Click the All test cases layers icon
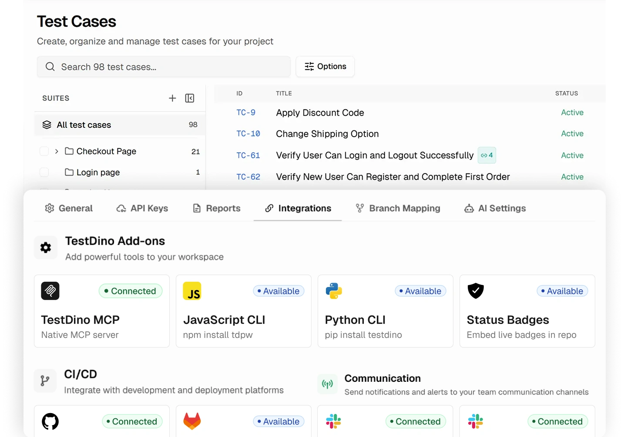Viewport: 624px width, 437px height. pyautogui.click(x=47, y=125)
